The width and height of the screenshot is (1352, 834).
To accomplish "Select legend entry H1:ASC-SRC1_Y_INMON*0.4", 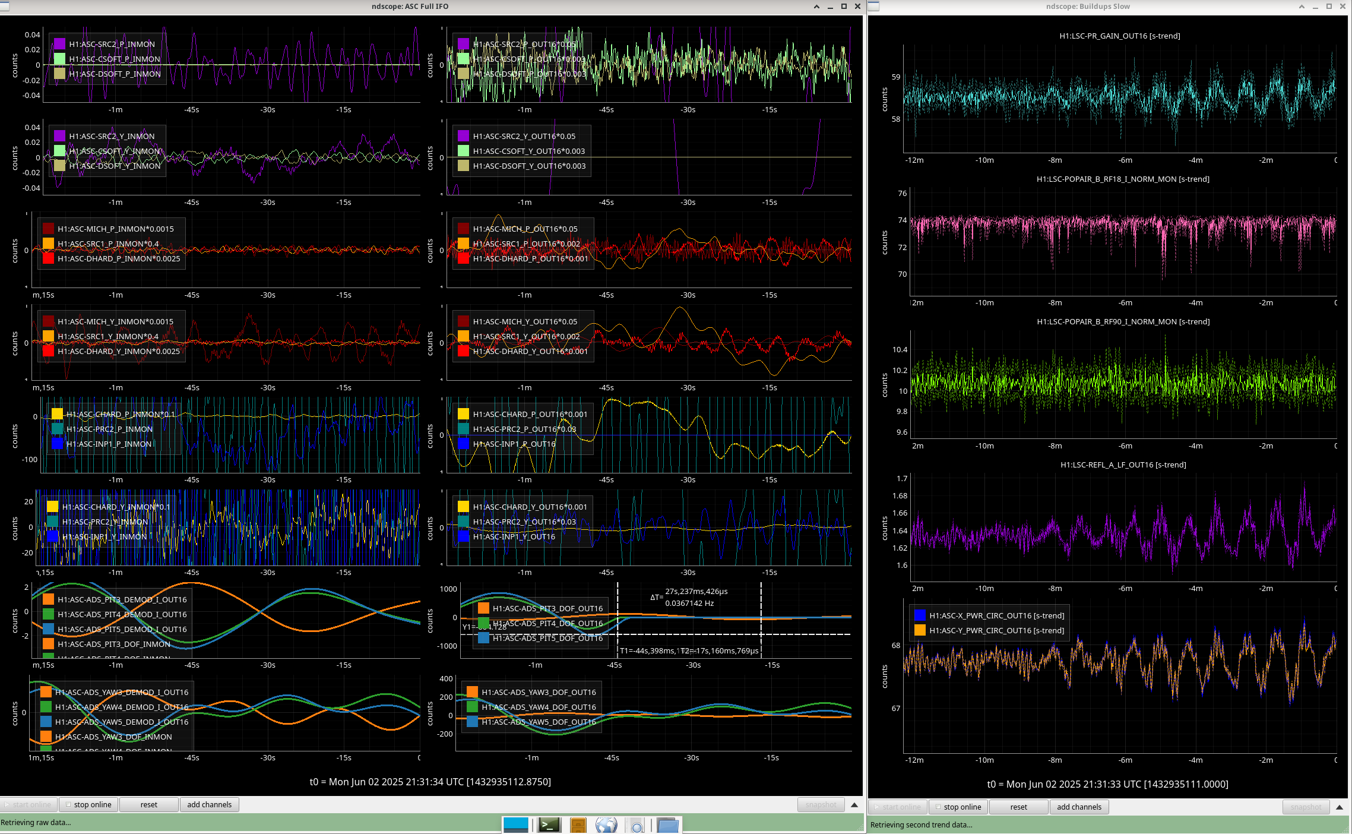I will click(108, 336).
